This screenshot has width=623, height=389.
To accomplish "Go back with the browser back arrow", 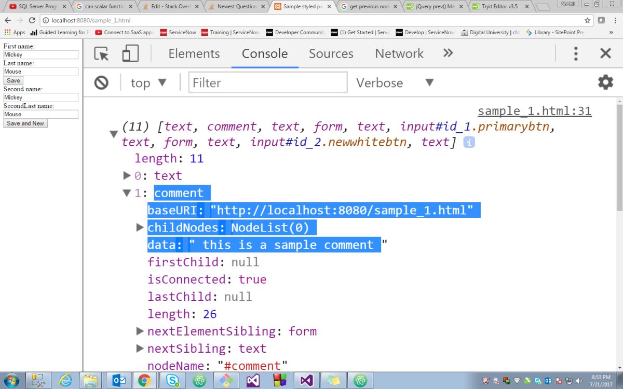I will pyautogui.click(x=8, y=20).
